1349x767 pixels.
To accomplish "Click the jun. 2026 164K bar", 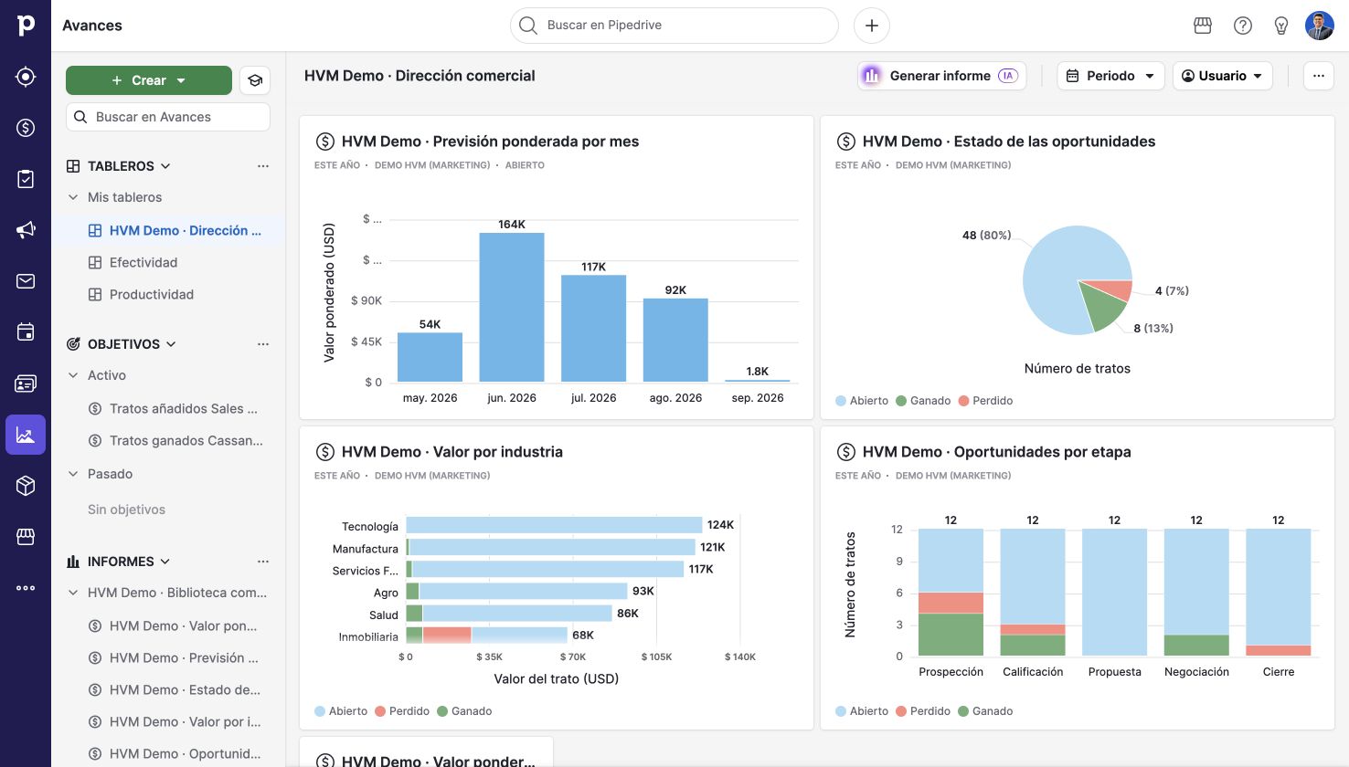I will [512, 307].
